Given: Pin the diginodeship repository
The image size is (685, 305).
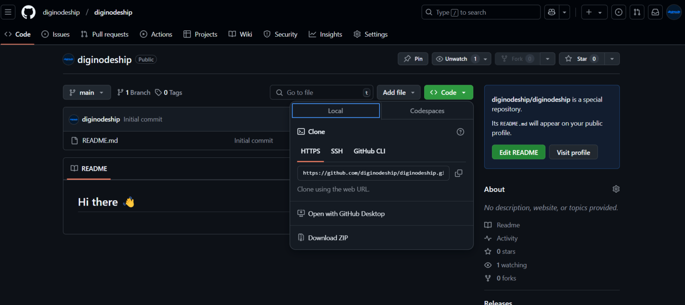Looking at the screenshot, I should click(413, 58).
